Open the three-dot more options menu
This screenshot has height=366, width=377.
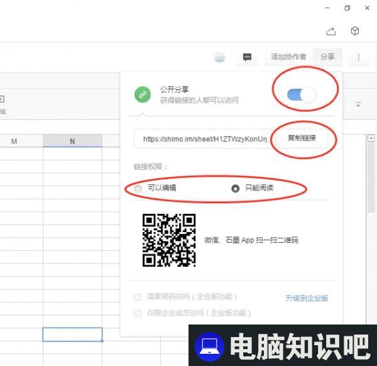pyautogui.click(x=359, y=57)
